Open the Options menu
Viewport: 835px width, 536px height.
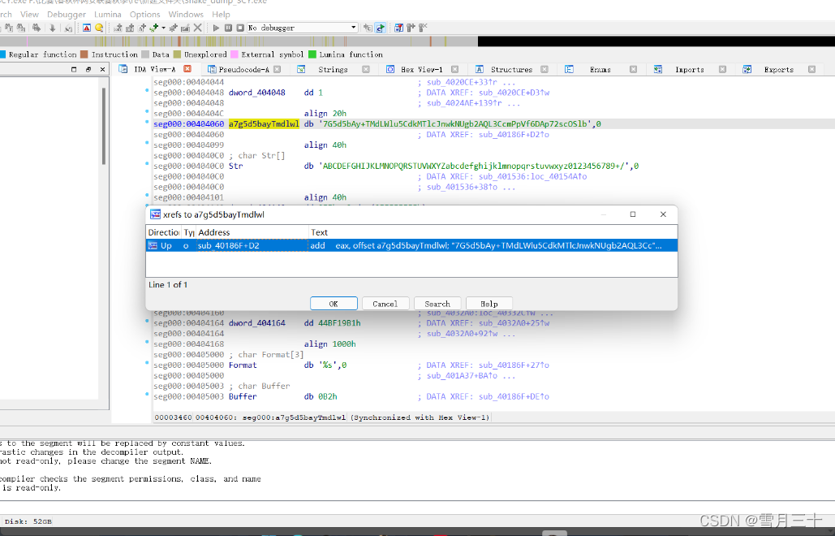[144, 15]
